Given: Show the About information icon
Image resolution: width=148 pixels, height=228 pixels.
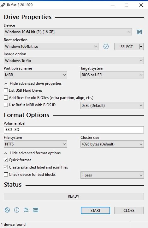Looking at the screenshot, I should tap(17, 210).
